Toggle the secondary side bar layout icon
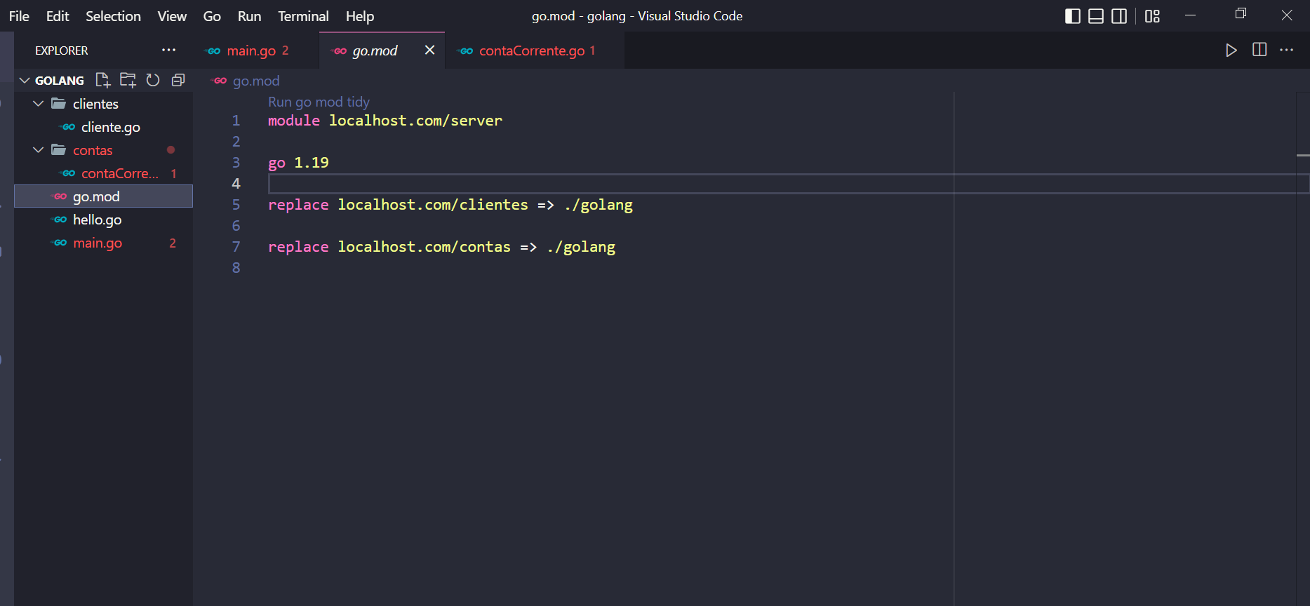1310x606 pixels. [x=1120, y=15]
